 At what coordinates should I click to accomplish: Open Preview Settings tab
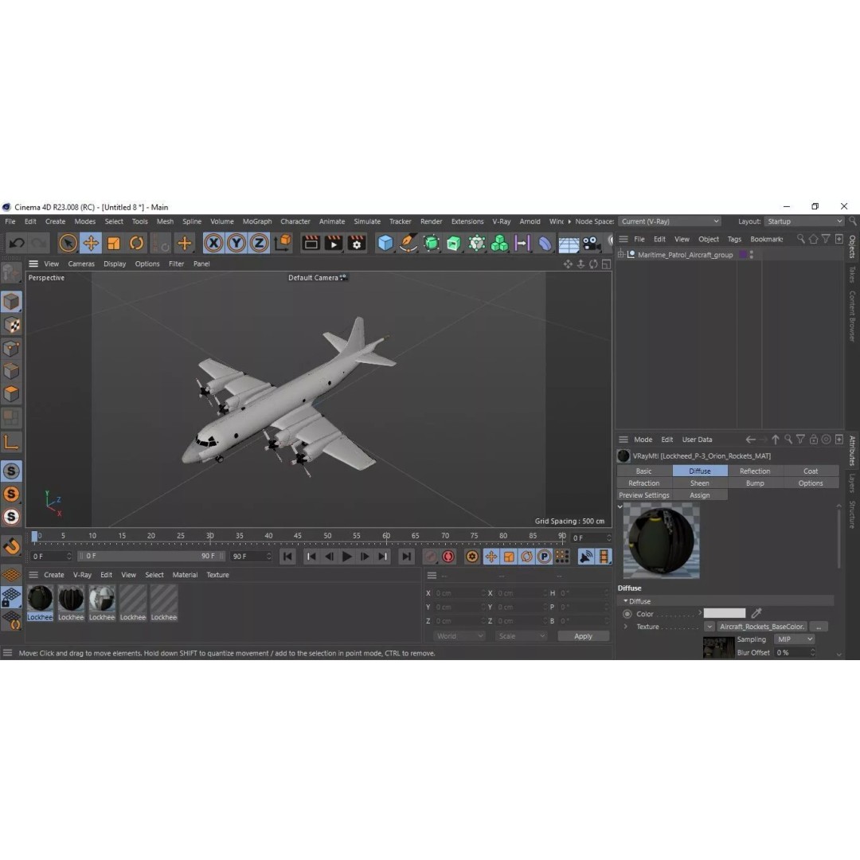click(644, 495)
